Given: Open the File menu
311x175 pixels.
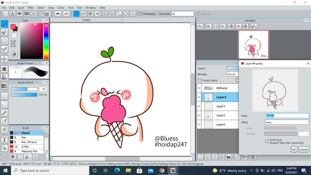Looking at the screenshot, I should [x=4, y=8].
